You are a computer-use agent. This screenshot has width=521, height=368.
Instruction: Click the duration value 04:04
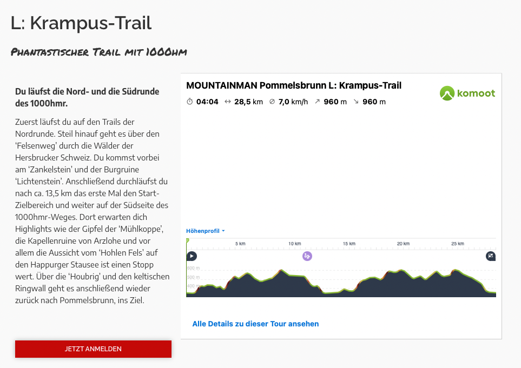pos(207,102)
